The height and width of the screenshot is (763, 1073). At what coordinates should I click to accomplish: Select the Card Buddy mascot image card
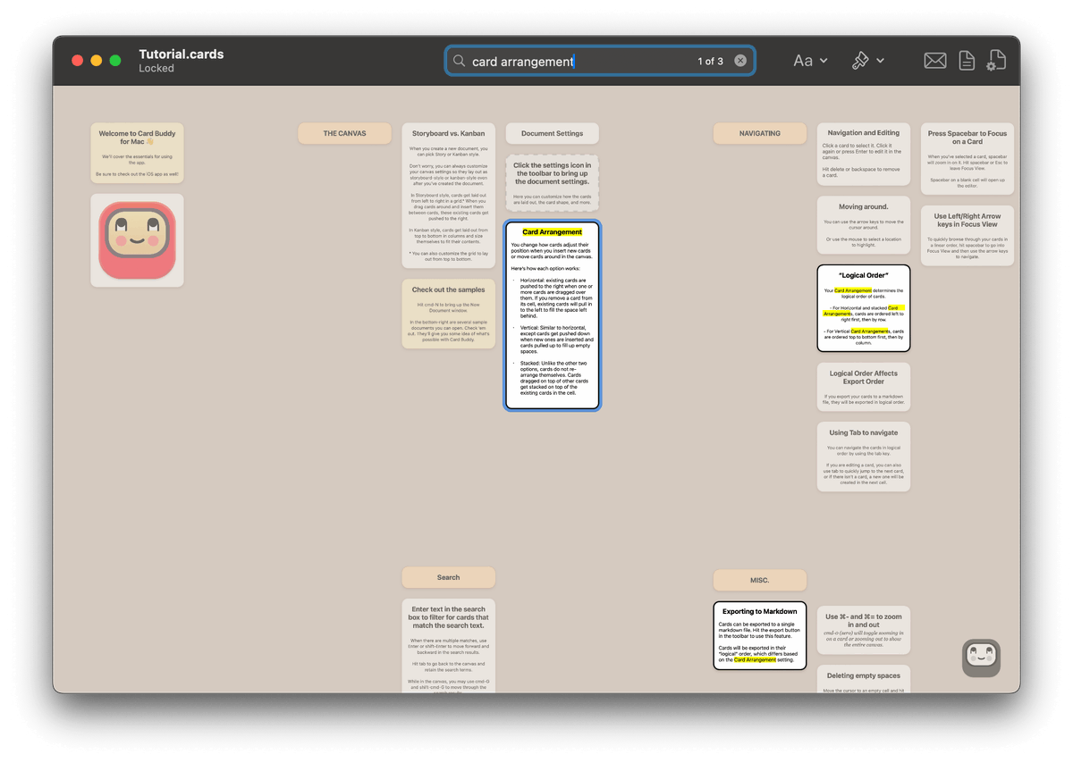tap(137, 240)
